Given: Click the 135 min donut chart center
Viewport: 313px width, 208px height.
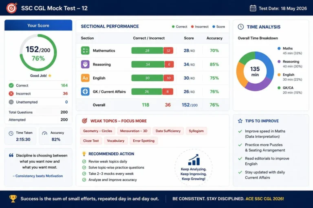Looking at the screenshot, I should click(255, 71).
